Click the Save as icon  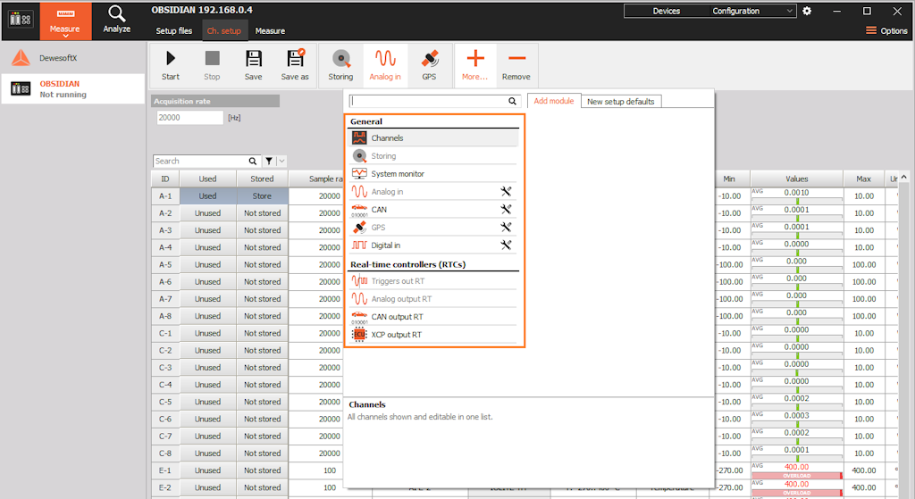click(295, 58)
